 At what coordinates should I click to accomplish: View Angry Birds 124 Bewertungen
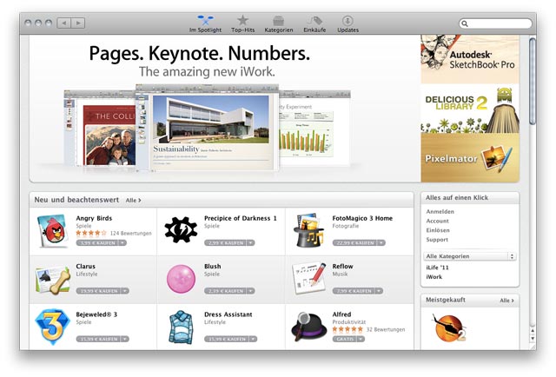pyautogui.click(x=131, y=234)
